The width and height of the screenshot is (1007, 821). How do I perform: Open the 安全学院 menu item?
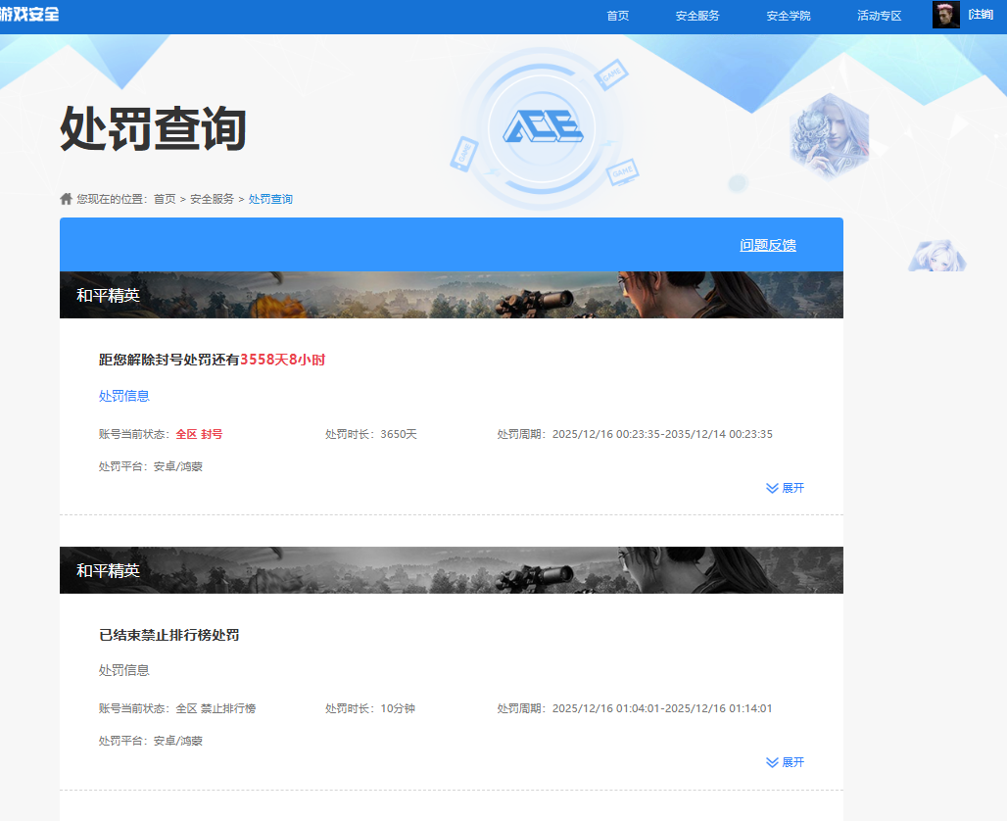tap(789, 16)
